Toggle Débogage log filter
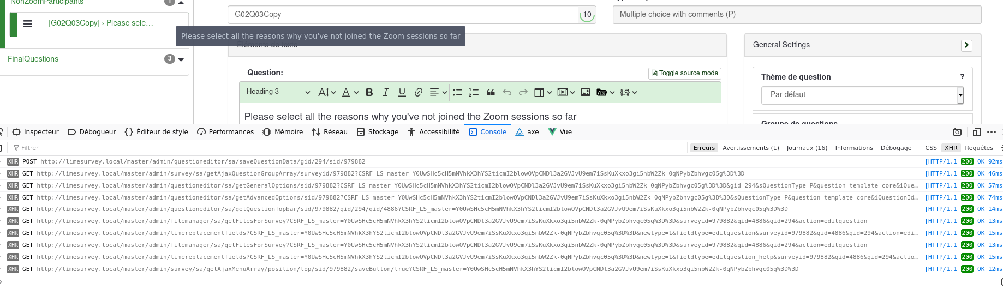 click(896, 148)
